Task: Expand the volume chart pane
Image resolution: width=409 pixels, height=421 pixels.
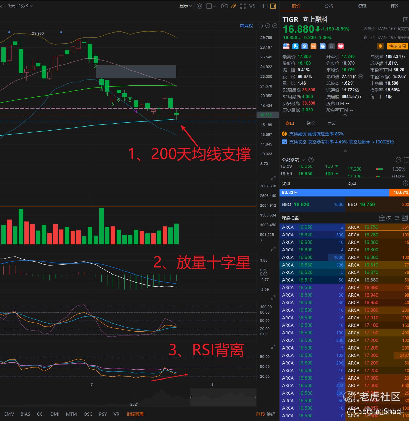Action: pos(273,249)
